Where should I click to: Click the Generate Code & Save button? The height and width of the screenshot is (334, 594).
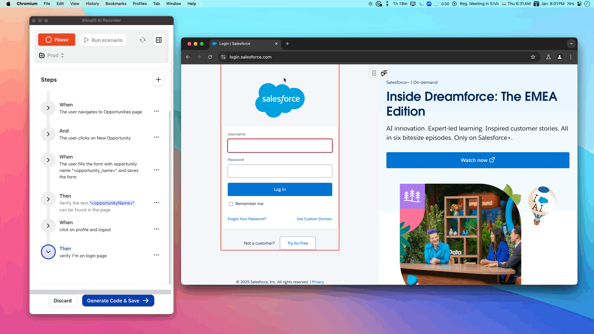click(118, 300)
